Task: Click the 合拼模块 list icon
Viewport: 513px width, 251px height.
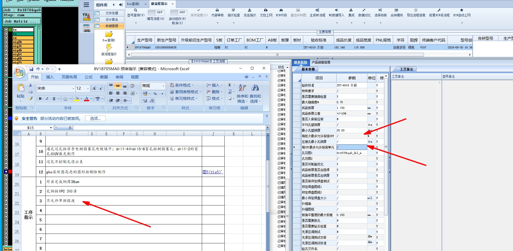Action: pos(396,10)
